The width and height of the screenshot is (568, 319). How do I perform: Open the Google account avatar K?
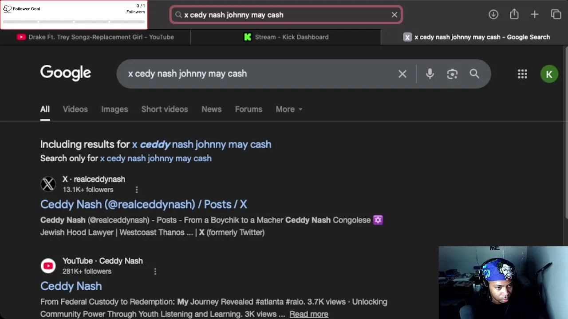(549, 74)
